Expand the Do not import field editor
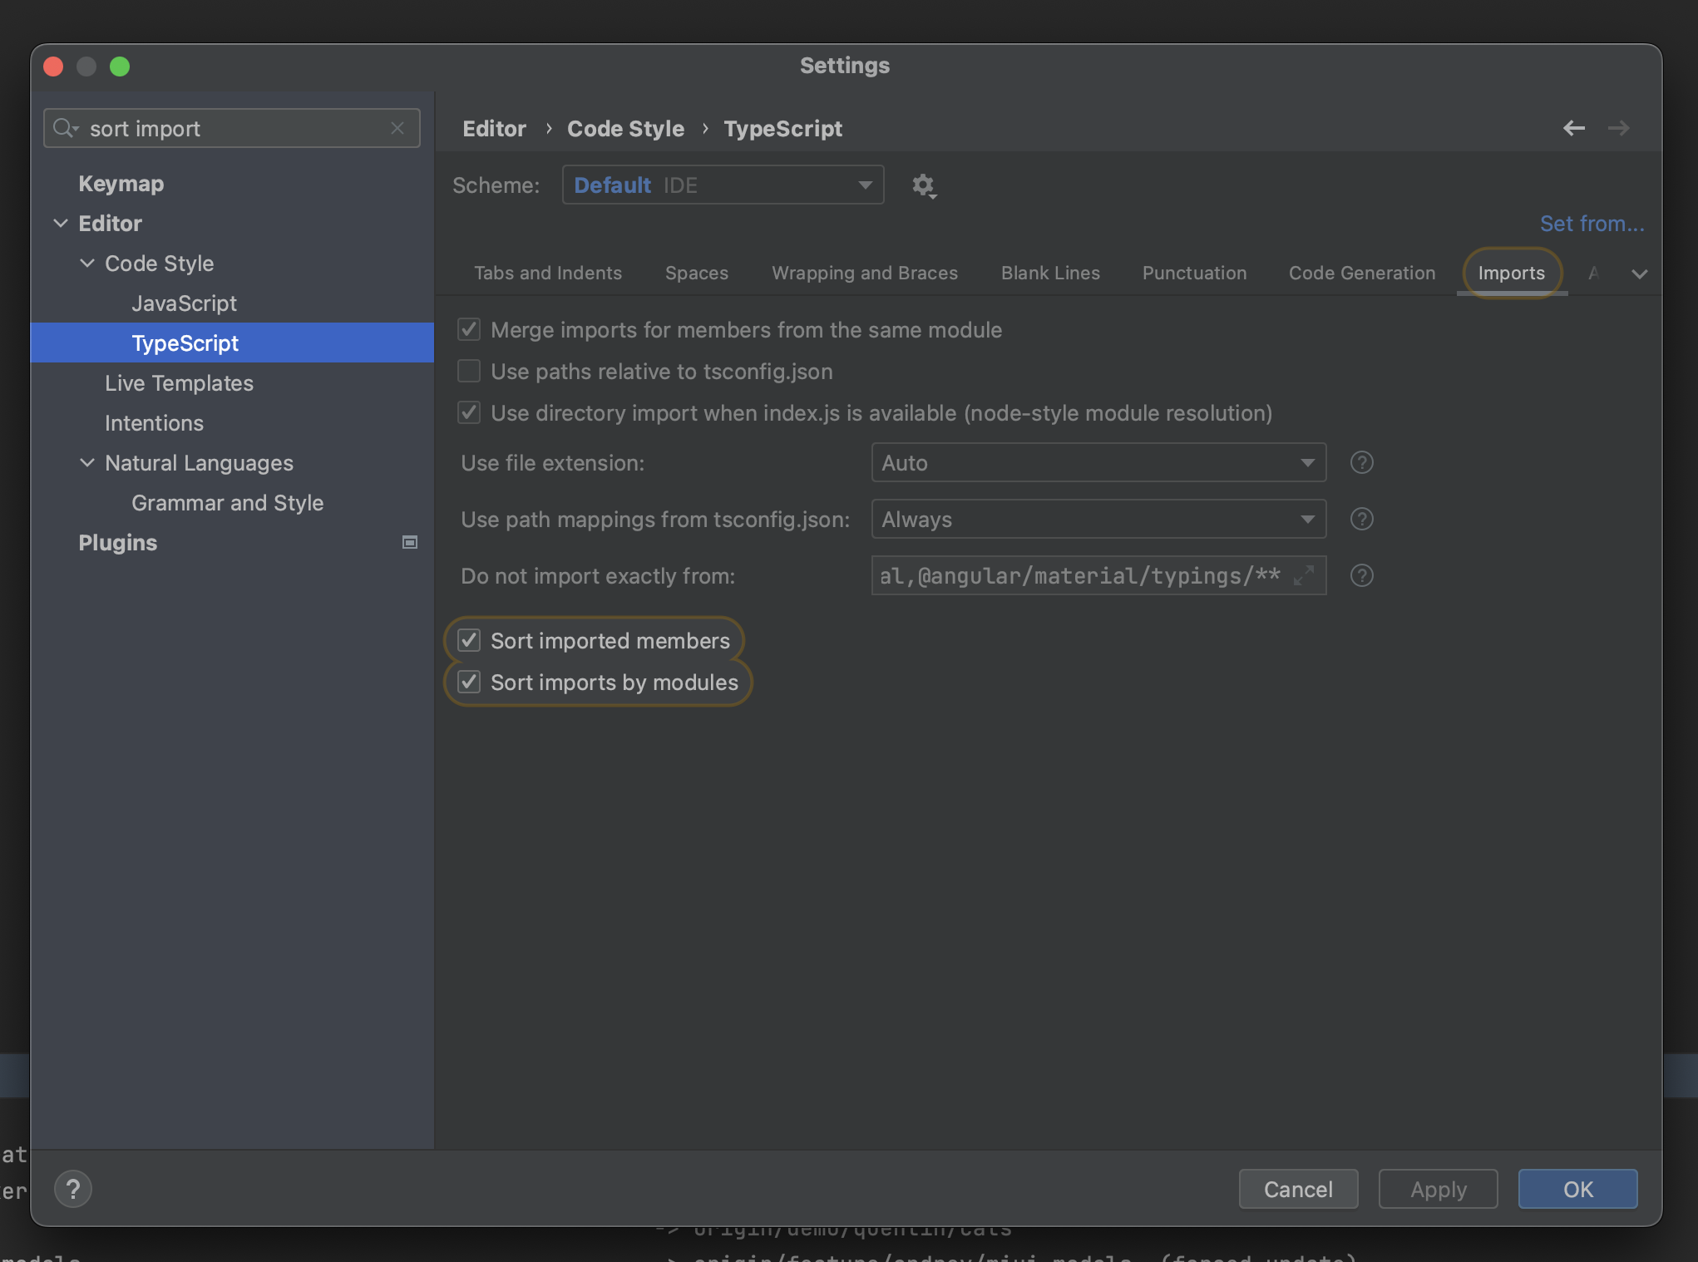The image size is (1698, 1262). [x=1304, y=575]
